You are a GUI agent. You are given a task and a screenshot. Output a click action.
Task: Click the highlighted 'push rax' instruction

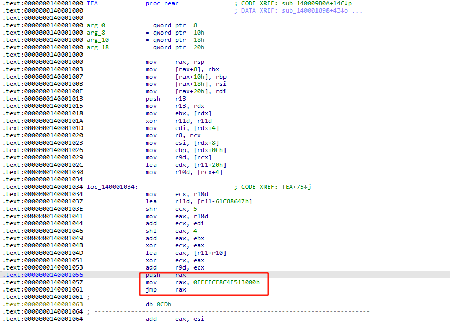coord(166,275)
